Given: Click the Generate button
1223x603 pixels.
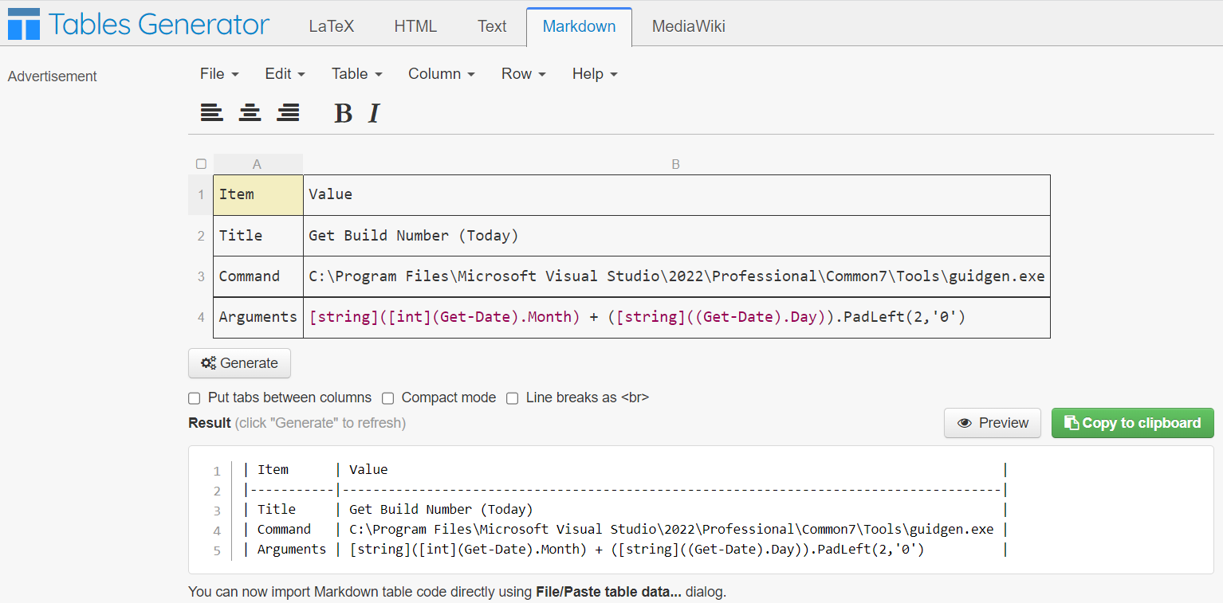Looking at the screenshot, I should pos(239,363).
